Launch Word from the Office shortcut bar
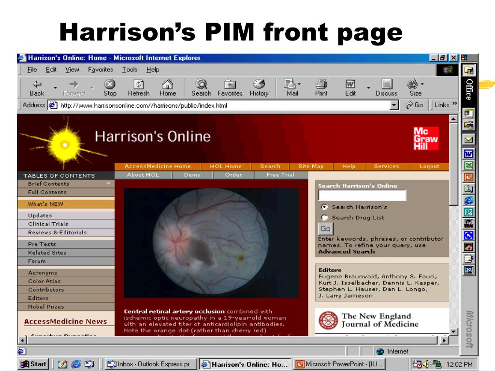This screenshot has width=495, height=371. click(x=469, y=154)
